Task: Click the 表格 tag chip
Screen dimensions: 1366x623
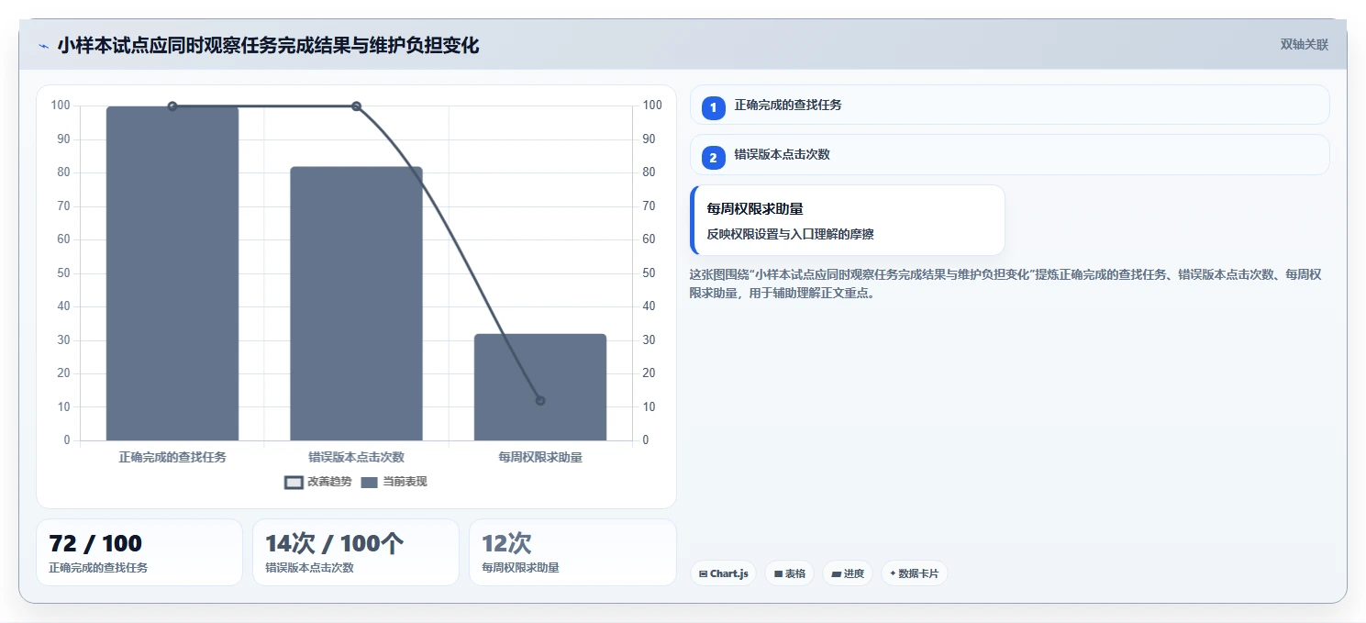Action: 789,573
